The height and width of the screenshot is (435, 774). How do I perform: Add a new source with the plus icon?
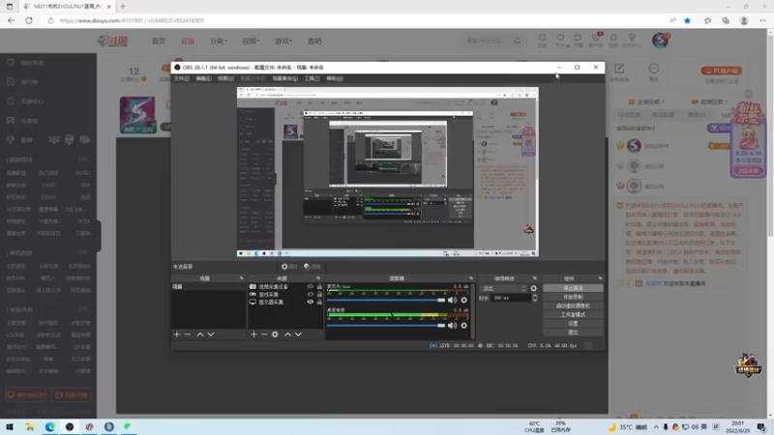[253, 334]
